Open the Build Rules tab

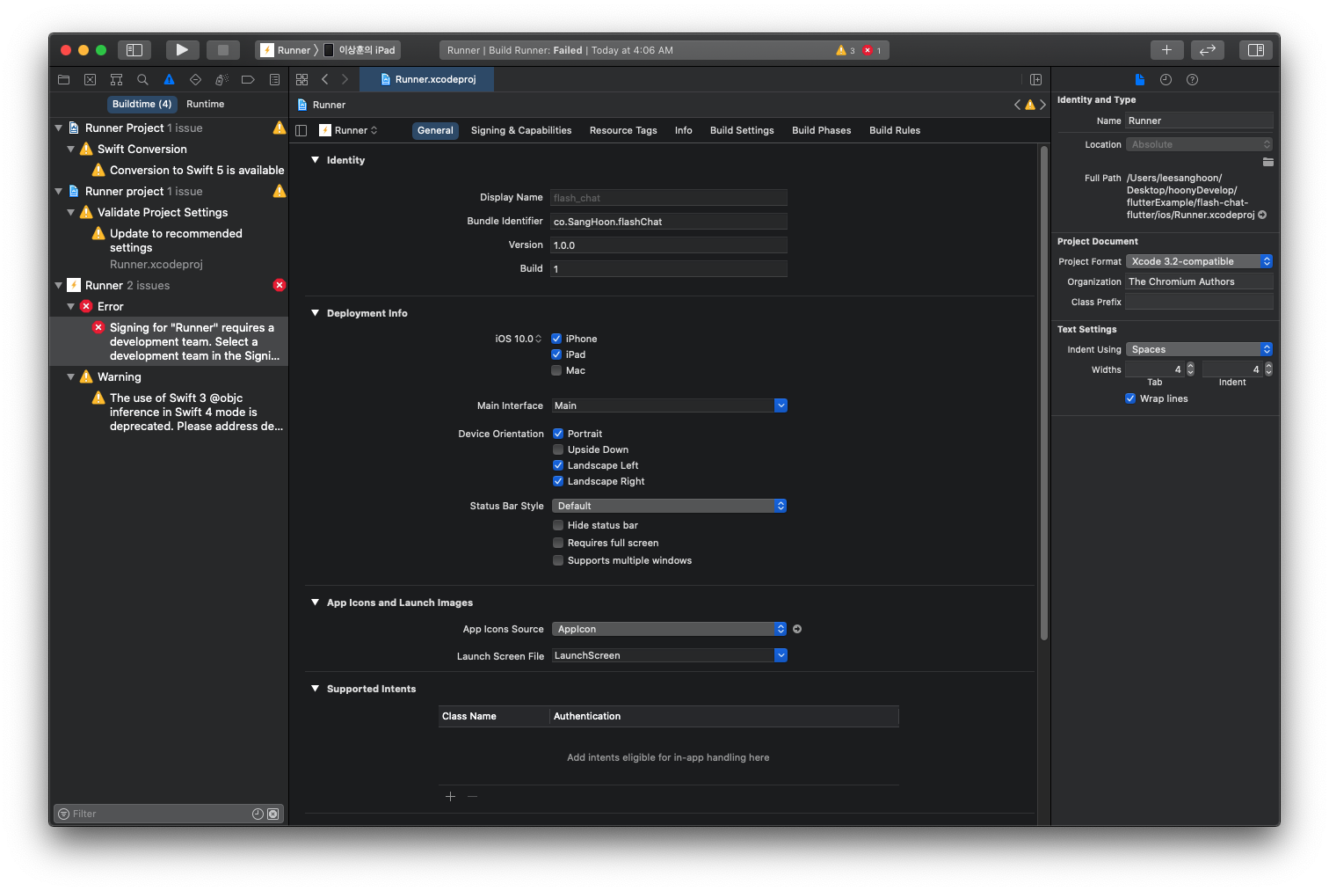pyautogui.click(x=895, y=130)
